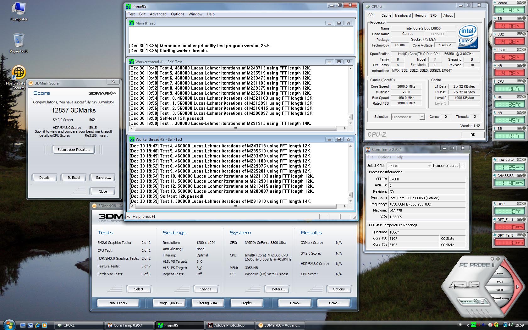This screenshot has width=528, height=330.
Task: Open Prime95 Advanced menu
Action: [158, 14]
